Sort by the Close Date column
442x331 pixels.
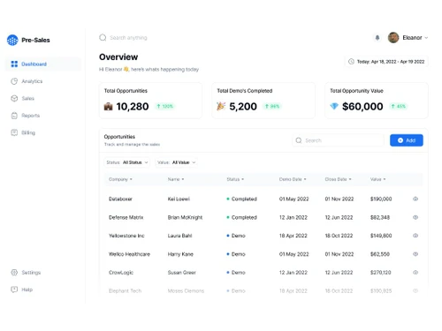pos(338,179)
